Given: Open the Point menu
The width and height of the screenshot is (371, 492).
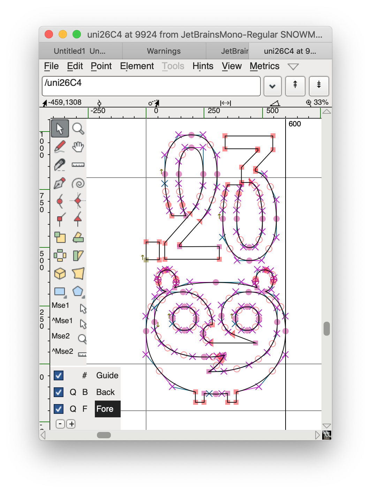Looking at the screenshot, I should pos(101,66).
